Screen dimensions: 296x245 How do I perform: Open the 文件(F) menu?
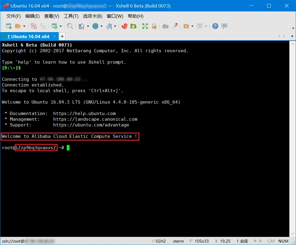coord(14,16)
